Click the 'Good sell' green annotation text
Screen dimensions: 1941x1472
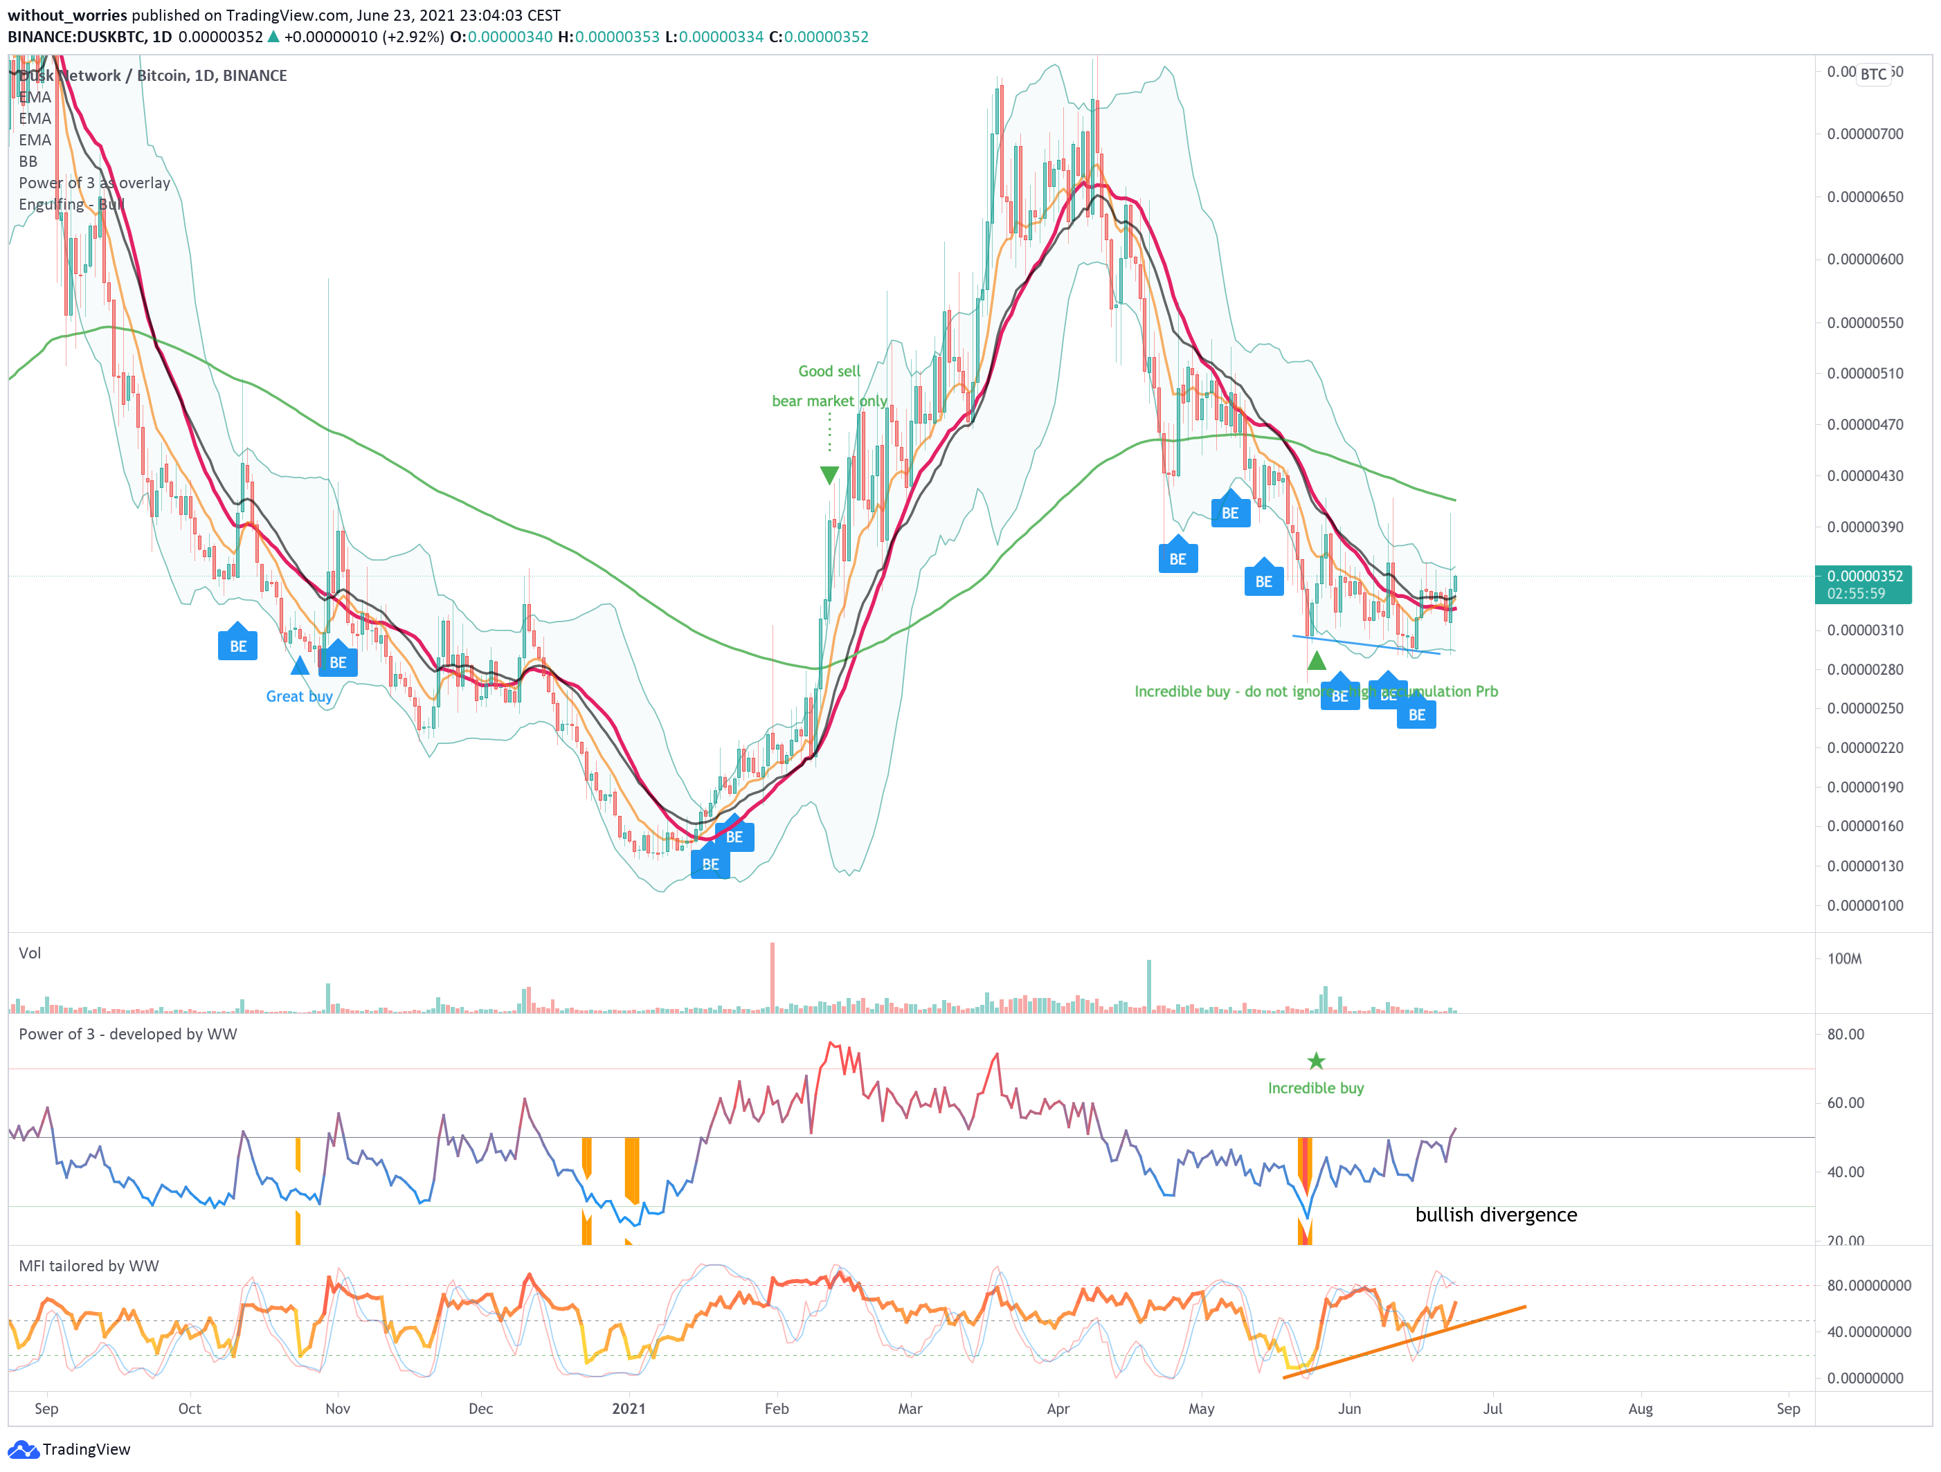(x=829, y=371)
